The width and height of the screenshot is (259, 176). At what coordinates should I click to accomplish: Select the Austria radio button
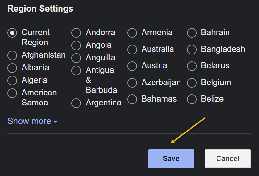pos(132,66)
